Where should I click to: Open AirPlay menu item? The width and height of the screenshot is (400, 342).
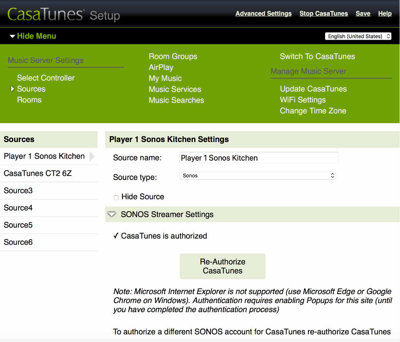pos(161,67)
